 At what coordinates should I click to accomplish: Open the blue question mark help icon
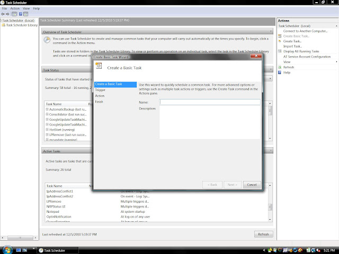(x=21, y=14)
